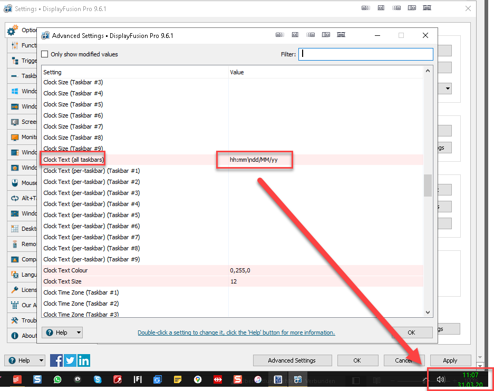The image size is (494, 391).
Task: Expand the Help dropdown in Advanced Settings
Action: click(62, 333)
